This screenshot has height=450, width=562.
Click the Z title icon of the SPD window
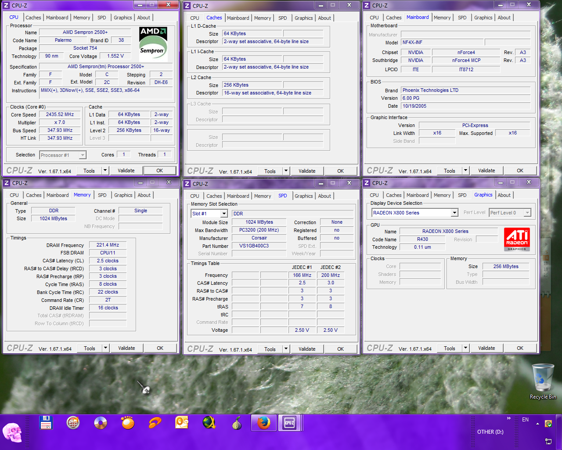(x=187, y=184)
